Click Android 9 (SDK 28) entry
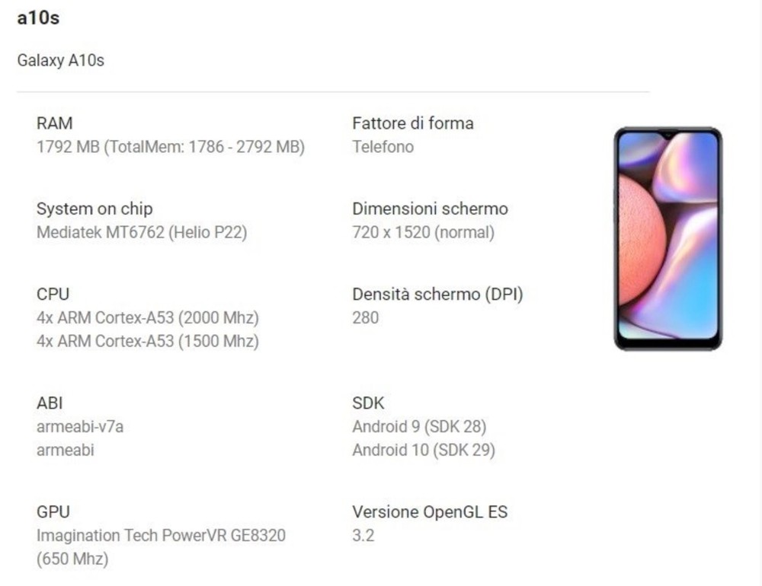Image resolution: width=762 pixels, height=586 pixels. (419, 426)
